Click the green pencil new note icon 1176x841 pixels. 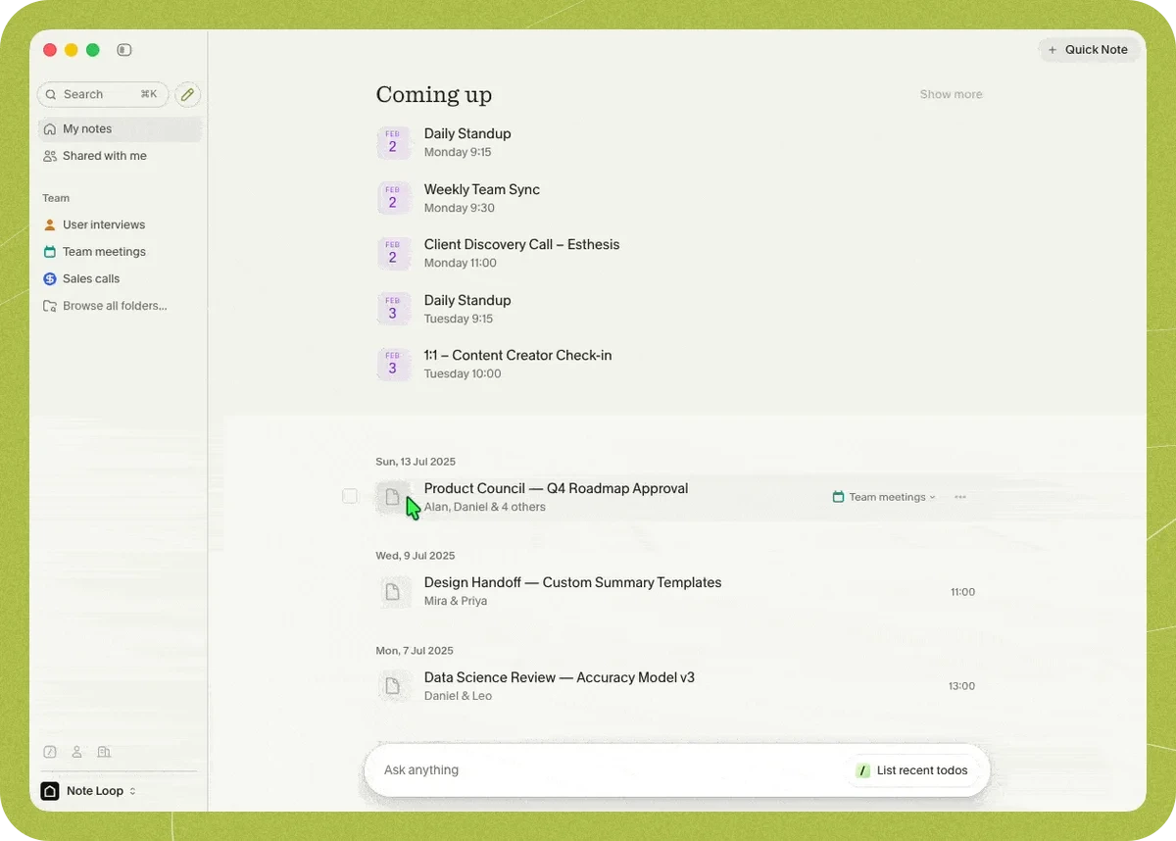(x=187, y=94)
